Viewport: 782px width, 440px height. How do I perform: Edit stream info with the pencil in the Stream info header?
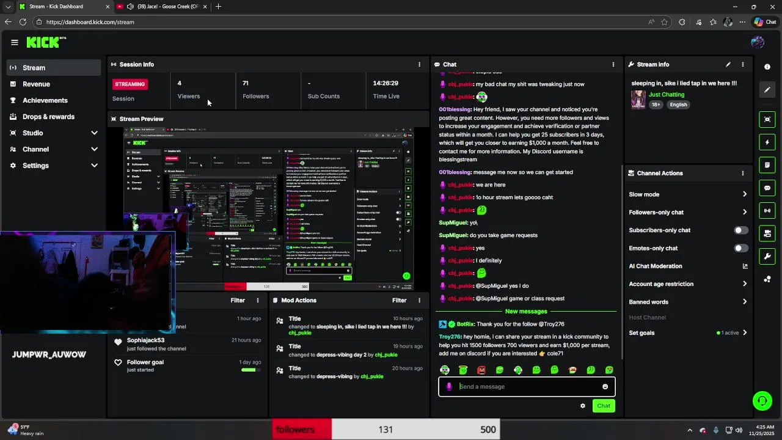(728, 64)
